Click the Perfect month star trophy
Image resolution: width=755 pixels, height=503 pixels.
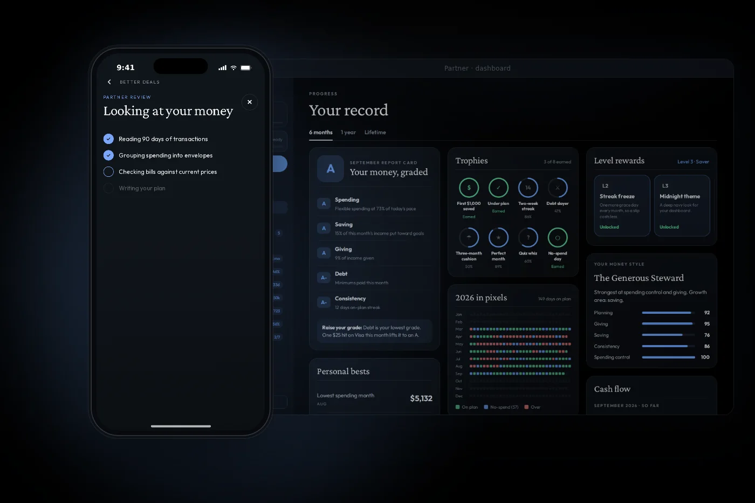(498, 238)
